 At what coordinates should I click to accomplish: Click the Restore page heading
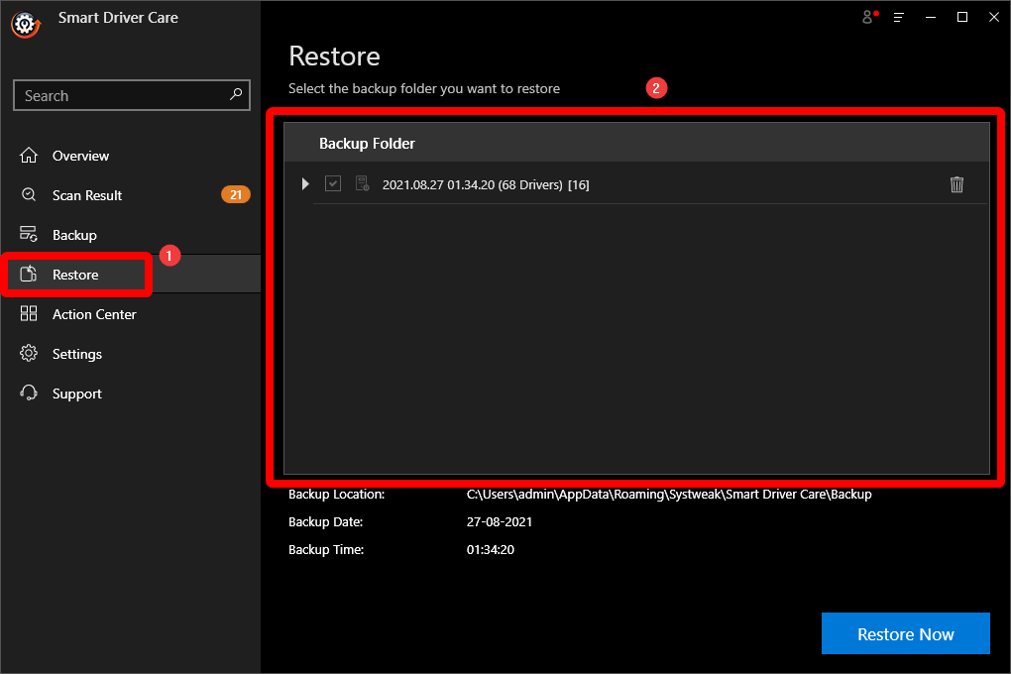tap(334, 56)
